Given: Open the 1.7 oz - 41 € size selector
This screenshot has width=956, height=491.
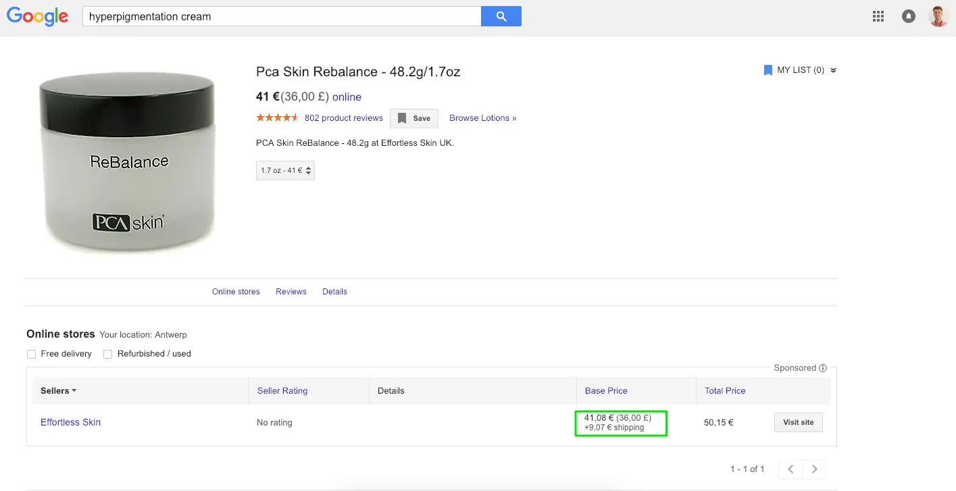Looking at the screenshot, I should pyautogui.click(x=285, y=171).
